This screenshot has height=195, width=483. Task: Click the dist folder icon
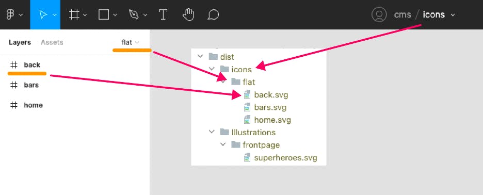click(x=213, y=56)
